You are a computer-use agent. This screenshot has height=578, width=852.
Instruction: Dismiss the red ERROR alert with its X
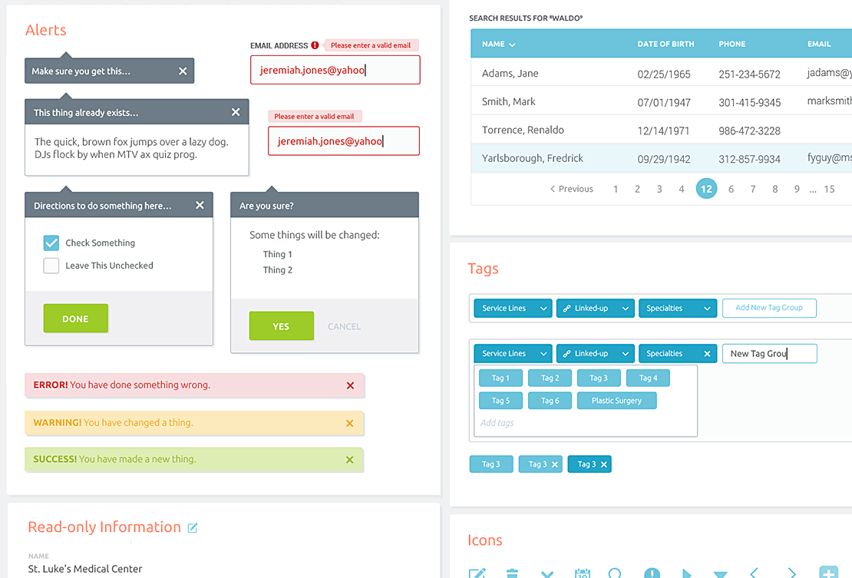click(350, 385)
